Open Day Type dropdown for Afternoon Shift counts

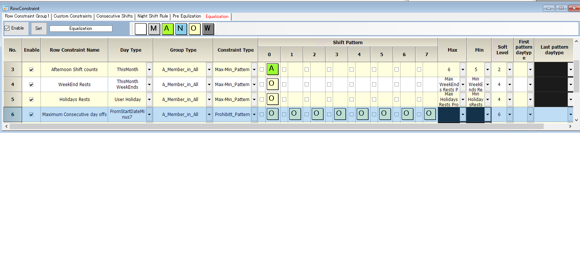[x=149, y=69]
